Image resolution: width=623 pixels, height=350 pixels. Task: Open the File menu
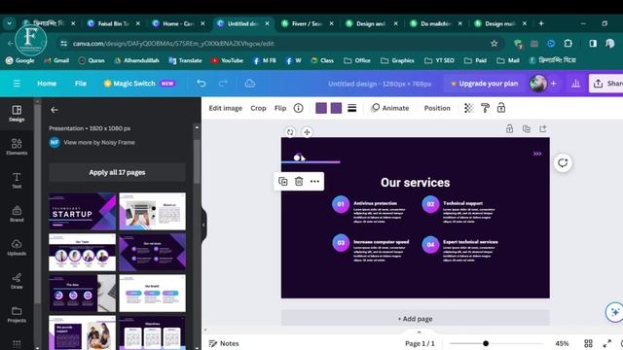[x=81, y=84]
